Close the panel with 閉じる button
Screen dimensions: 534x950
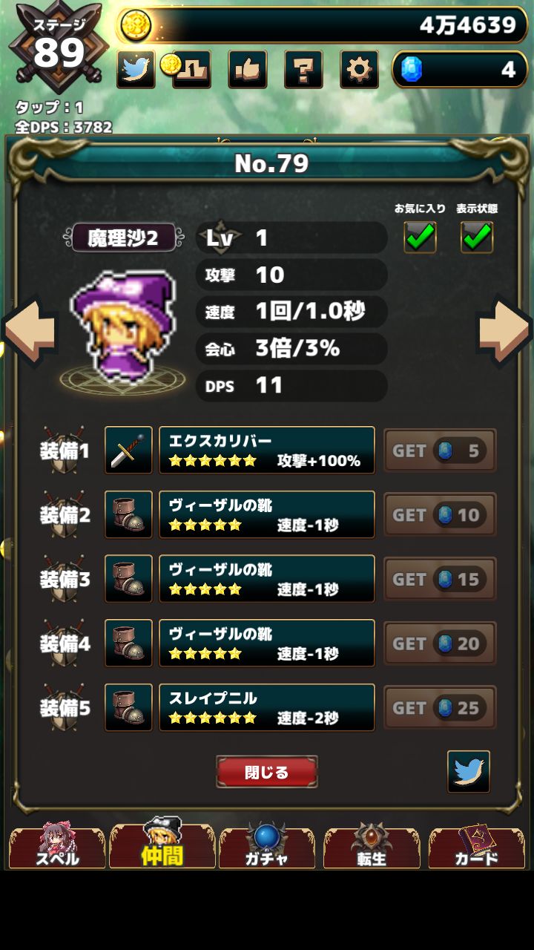[x=267, y=772]
